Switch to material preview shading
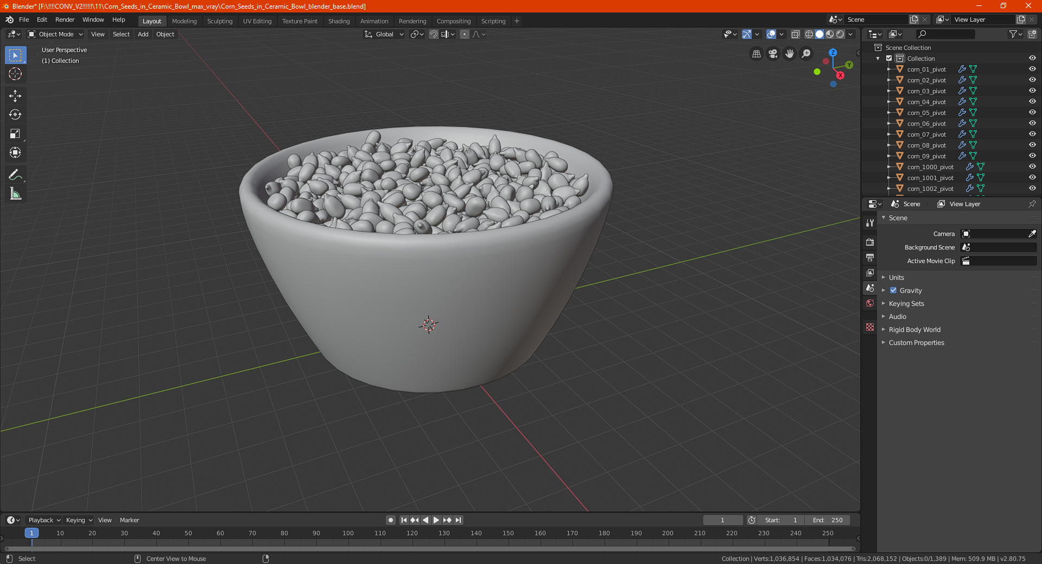Screen dimensions: 1042x564 [x=830, y=34]
